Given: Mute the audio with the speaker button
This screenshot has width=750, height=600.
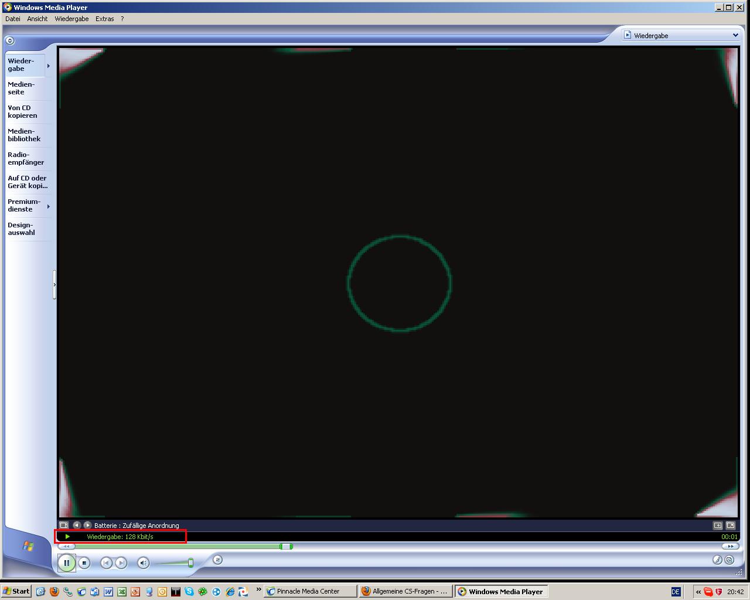Looking at the screenshot, I should click(143, 563).
